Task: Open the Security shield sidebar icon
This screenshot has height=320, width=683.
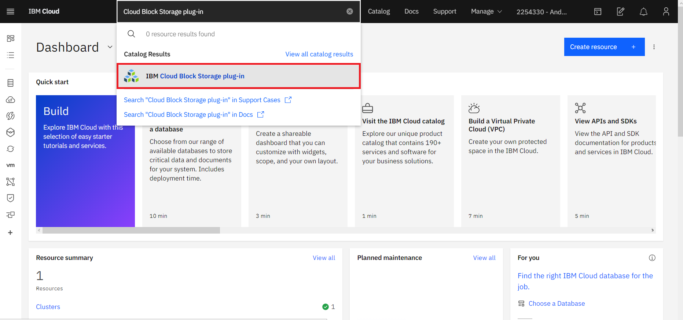Action: click(11, 198)
